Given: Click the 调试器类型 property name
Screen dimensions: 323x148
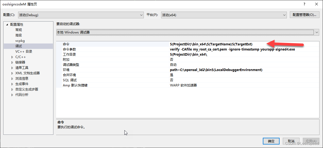Looking at the screenshot, I should pyautogui.click(x=71, y=65).
